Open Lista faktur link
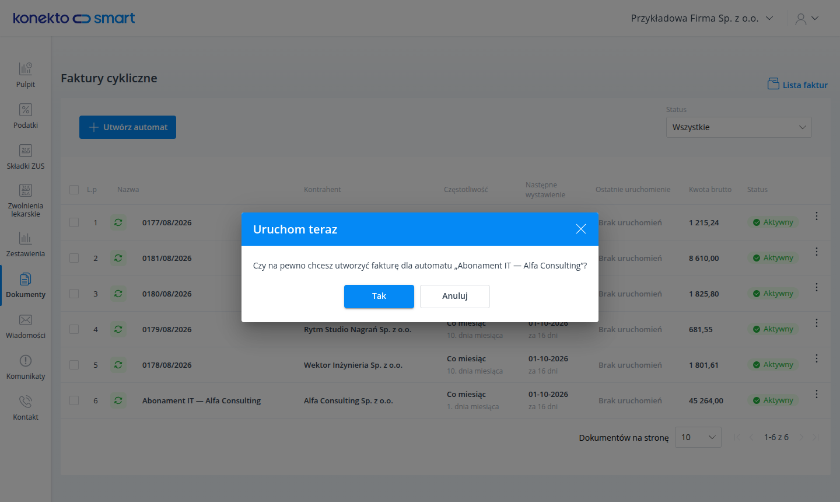The height and width of the screenshot is (502, 840). (797, 85)
